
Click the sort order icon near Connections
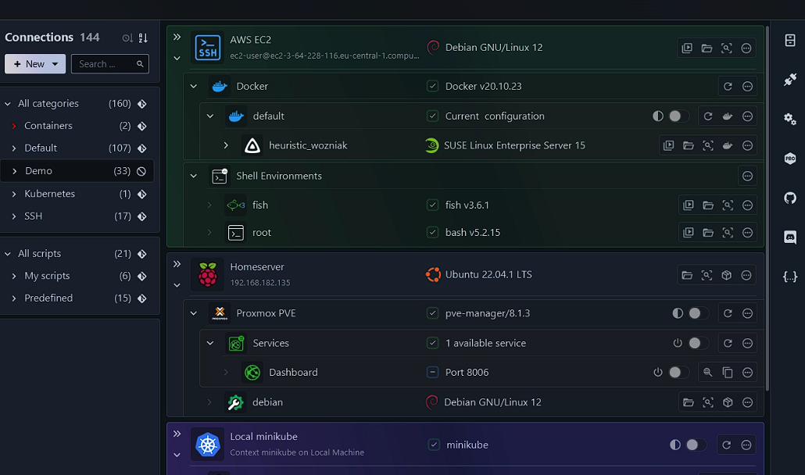143,38
